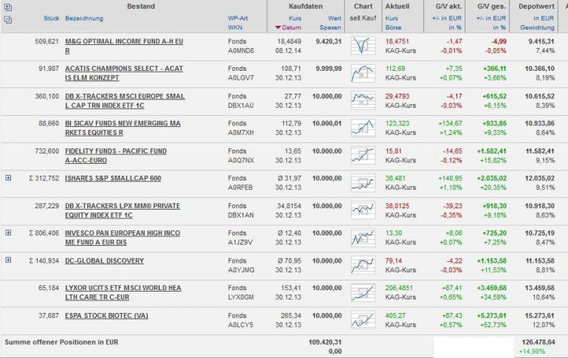This screenshot has width=568, height=358.
Task: Open LYXOR UCITS ETF MSCI WORLD HEALTH CARE link
Action: 123,292
